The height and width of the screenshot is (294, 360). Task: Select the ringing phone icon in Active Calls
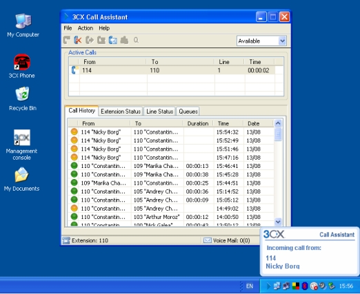point(74,70)
